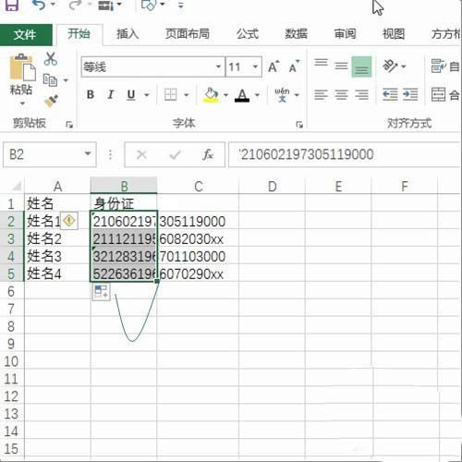Click the Cut scissors icon
Image resolution: width=462 pixels, height=462 pixels.
[x=51, y=58]
